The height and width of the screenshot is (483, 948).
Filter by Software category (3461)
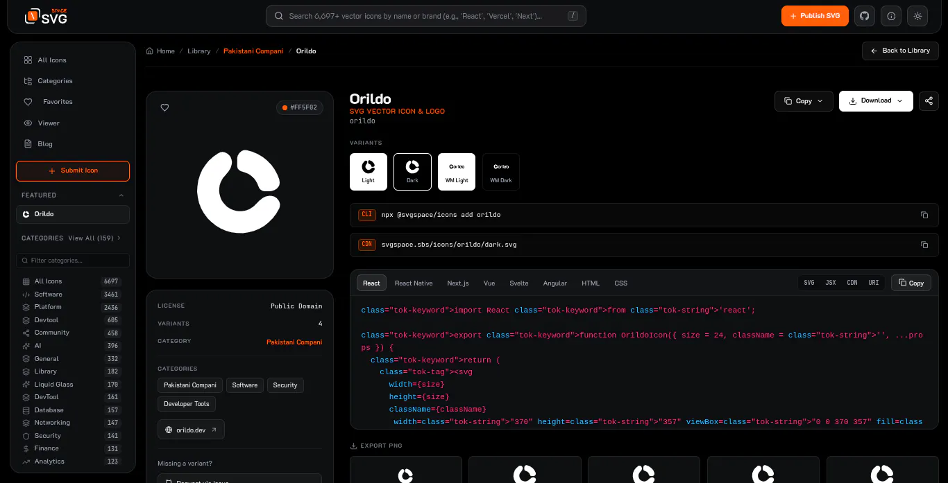[71, 295]
